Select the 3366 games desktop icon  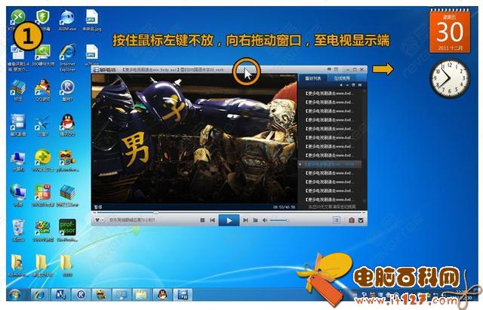(42, 230)
